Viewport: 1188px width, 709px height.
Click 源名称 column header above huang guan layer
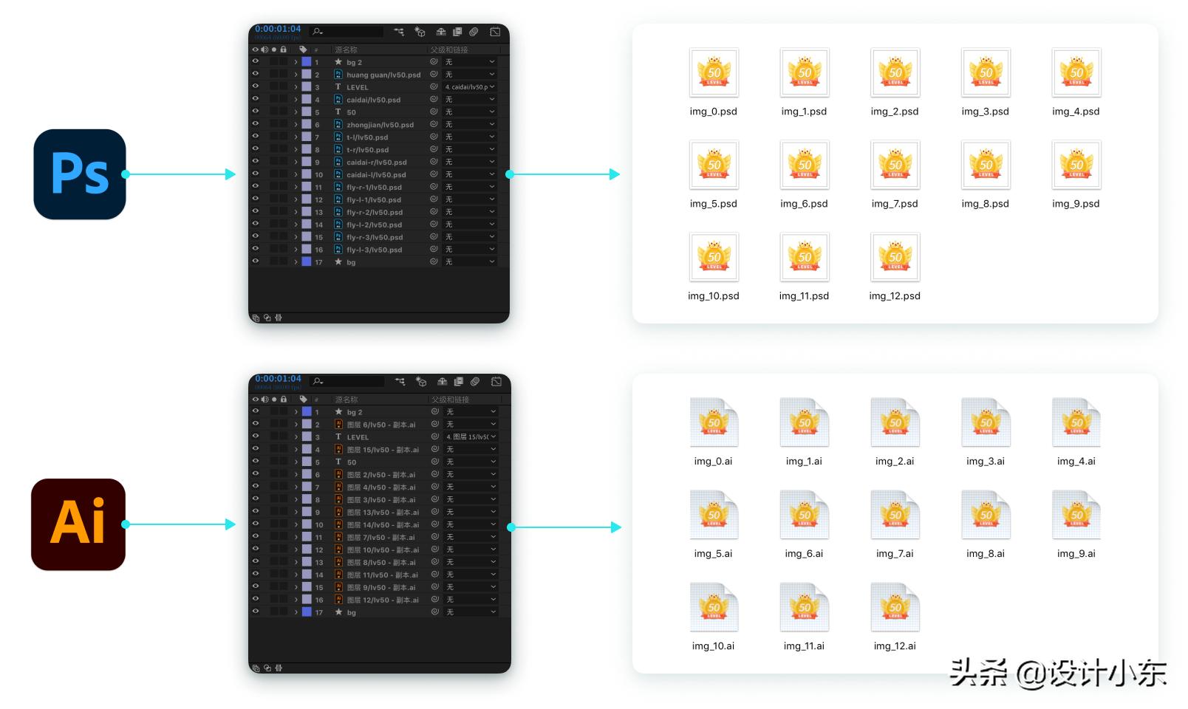[x=346, y=50]
